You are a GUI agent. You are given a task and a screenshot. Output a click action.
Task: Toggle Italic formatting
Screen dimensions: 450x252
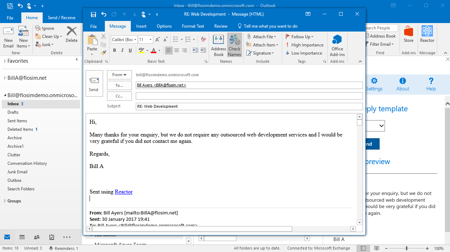[122, 50]
